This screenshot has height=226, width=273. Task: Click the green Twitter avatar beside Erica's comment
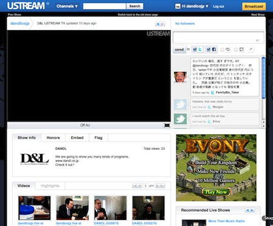click(x=180, y=118)
